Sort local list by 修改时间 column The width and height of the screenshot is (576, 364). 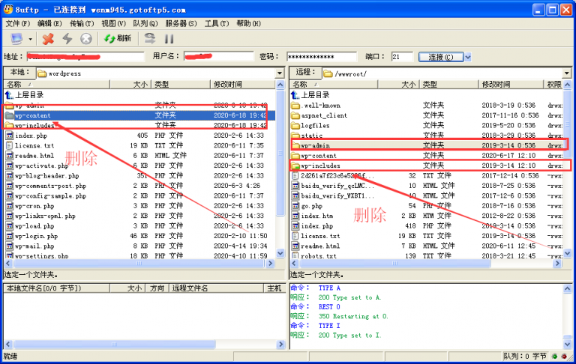[x=243, y=85]
